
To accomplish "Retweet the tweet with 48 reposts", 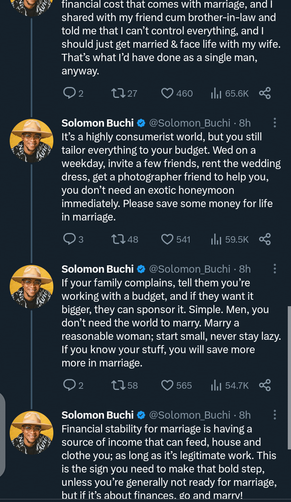I will pyautogui.click(x=118, y=239).
